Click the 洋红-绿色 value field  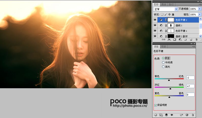tap(190, 86)
